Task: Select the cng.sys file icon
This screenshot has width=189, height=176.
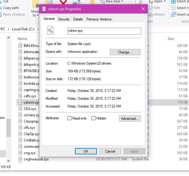Action: tap(20, 153)
